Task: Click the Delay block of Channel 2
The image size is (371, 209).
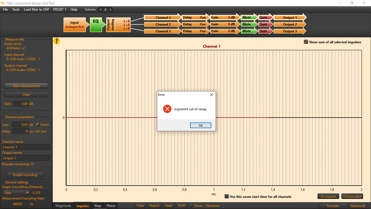Action: click(x=195, y=24)
